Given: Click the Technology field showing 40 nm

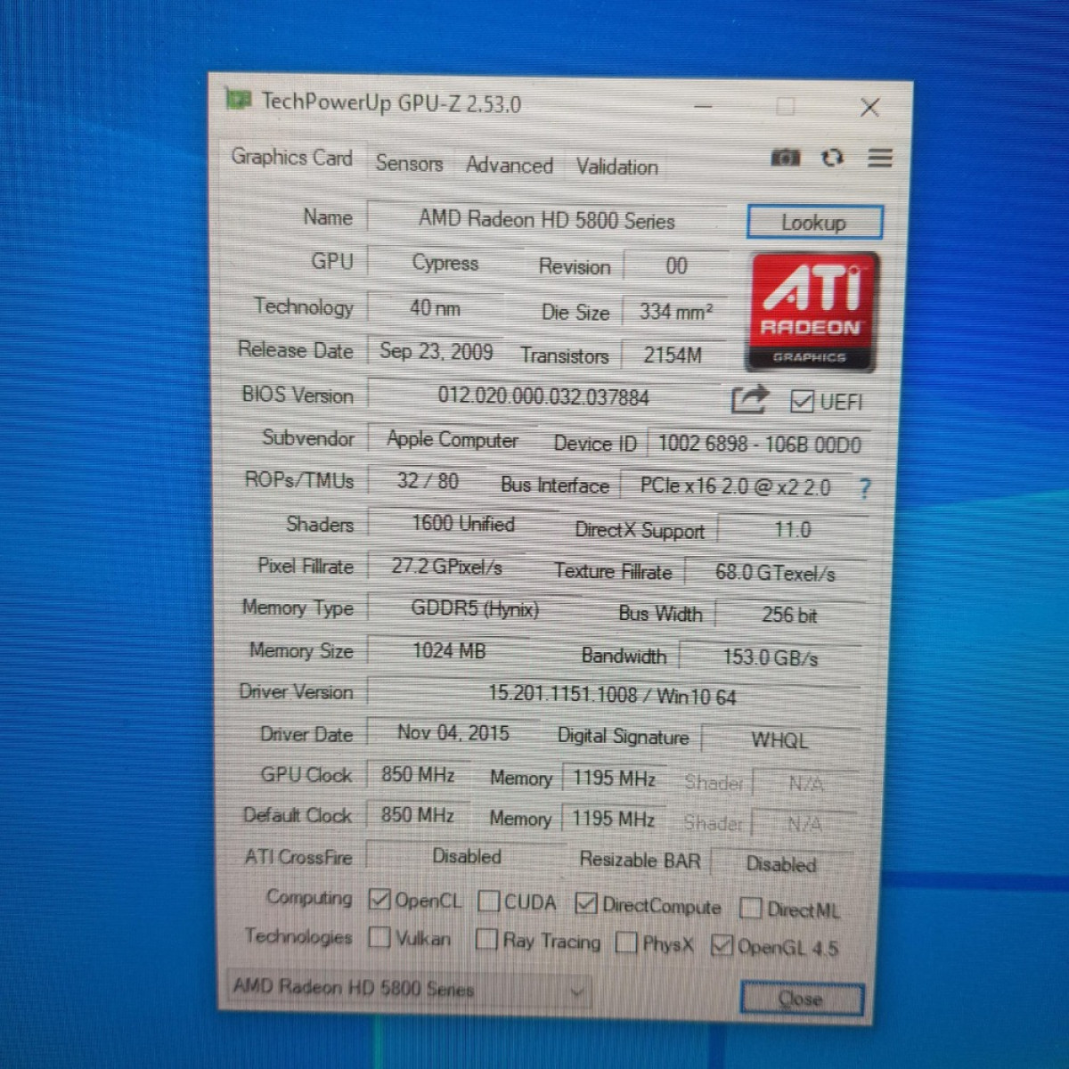Looking at the screenshot, I should [x=435, y=308].
